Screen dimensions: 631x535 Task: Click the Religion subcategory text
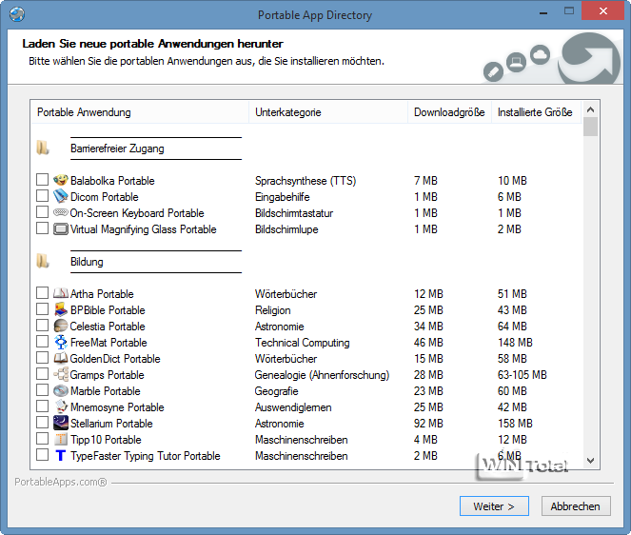tap(272, 310)
